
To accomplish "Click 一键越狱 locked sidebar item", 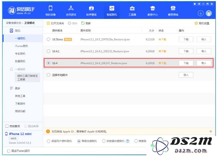I will (x=20, y=69).
